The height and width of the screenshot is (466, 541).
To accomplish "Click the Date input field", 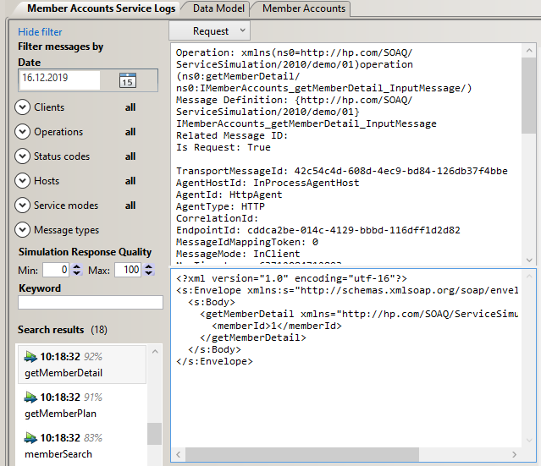I will pos(58,80).
